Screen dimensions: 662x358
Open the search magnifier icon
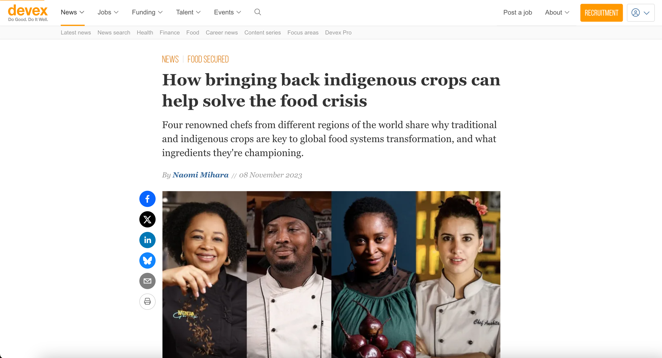pos(258,12)
